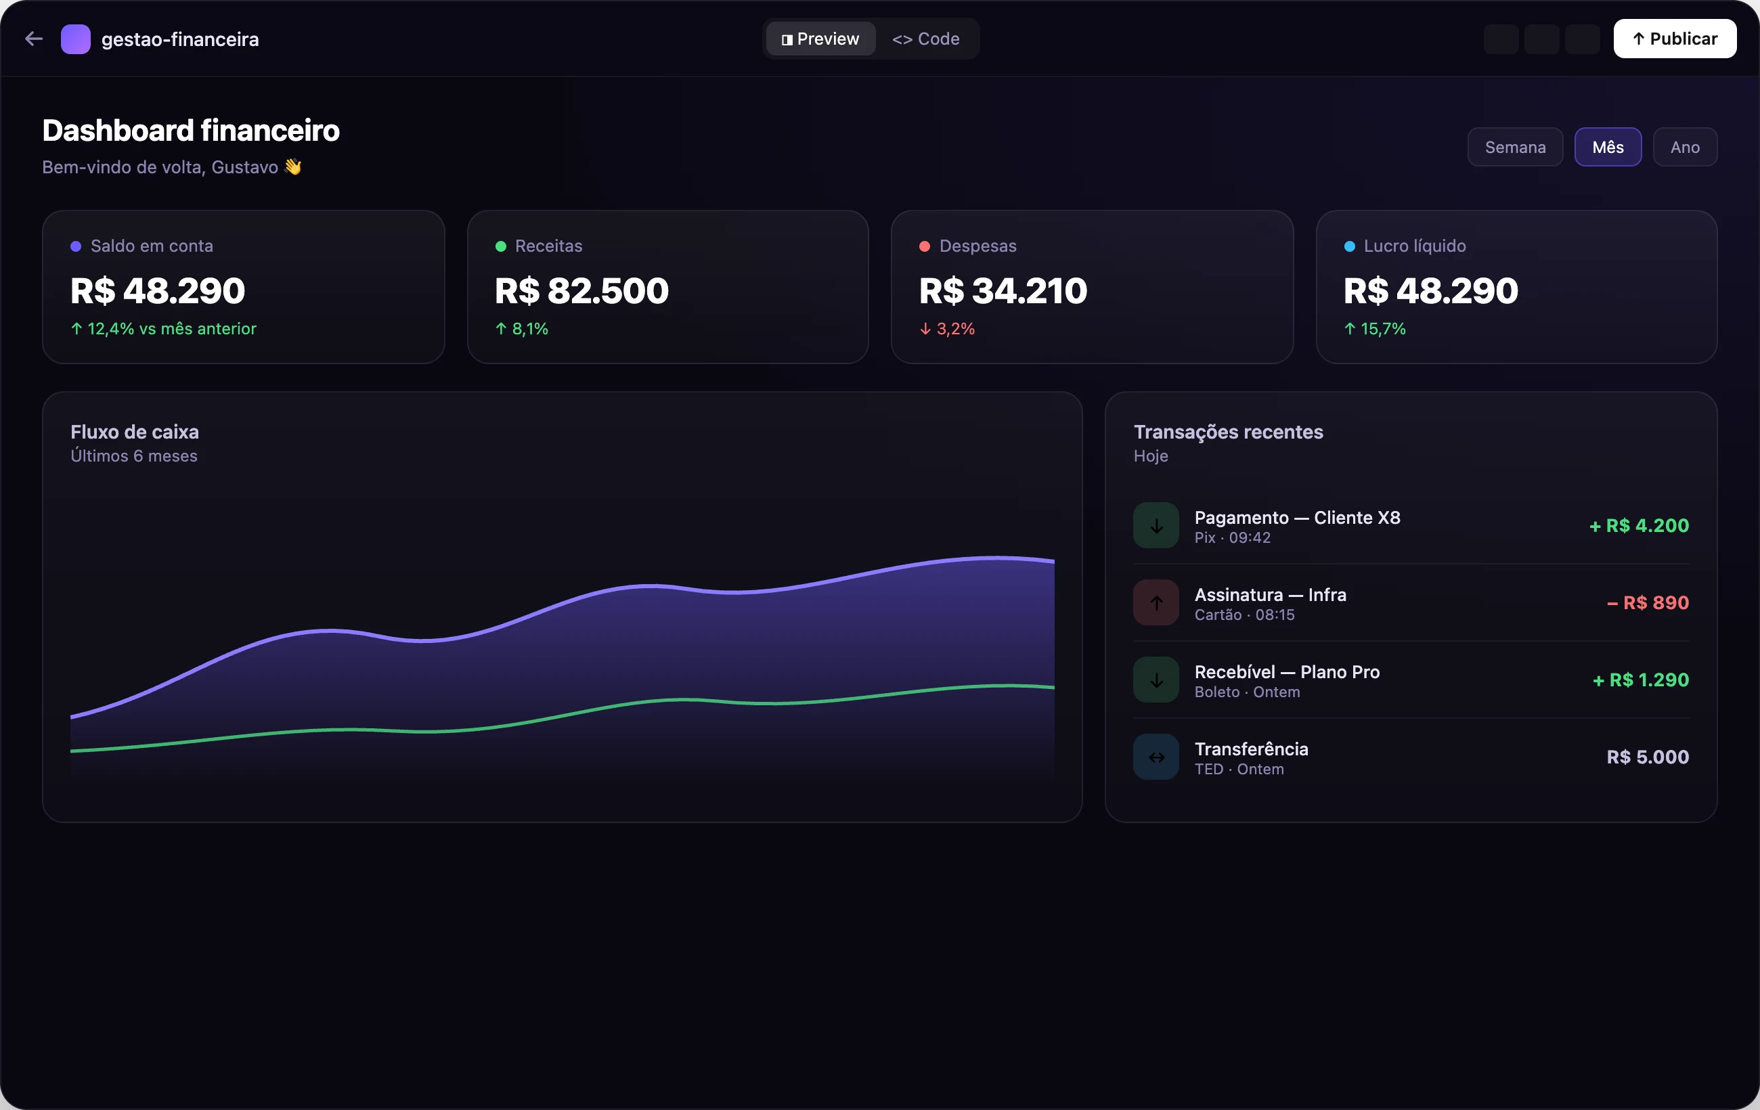Click the red up-arrow icon for Assinatura — Infra
The width and height of the screenshot is (1760, 1110).
1156,602
